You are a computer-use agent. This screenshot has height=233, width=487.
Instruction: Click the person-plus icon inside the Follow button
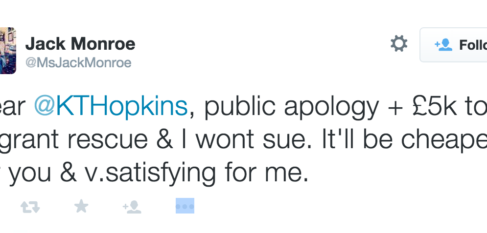pos(442,45)
